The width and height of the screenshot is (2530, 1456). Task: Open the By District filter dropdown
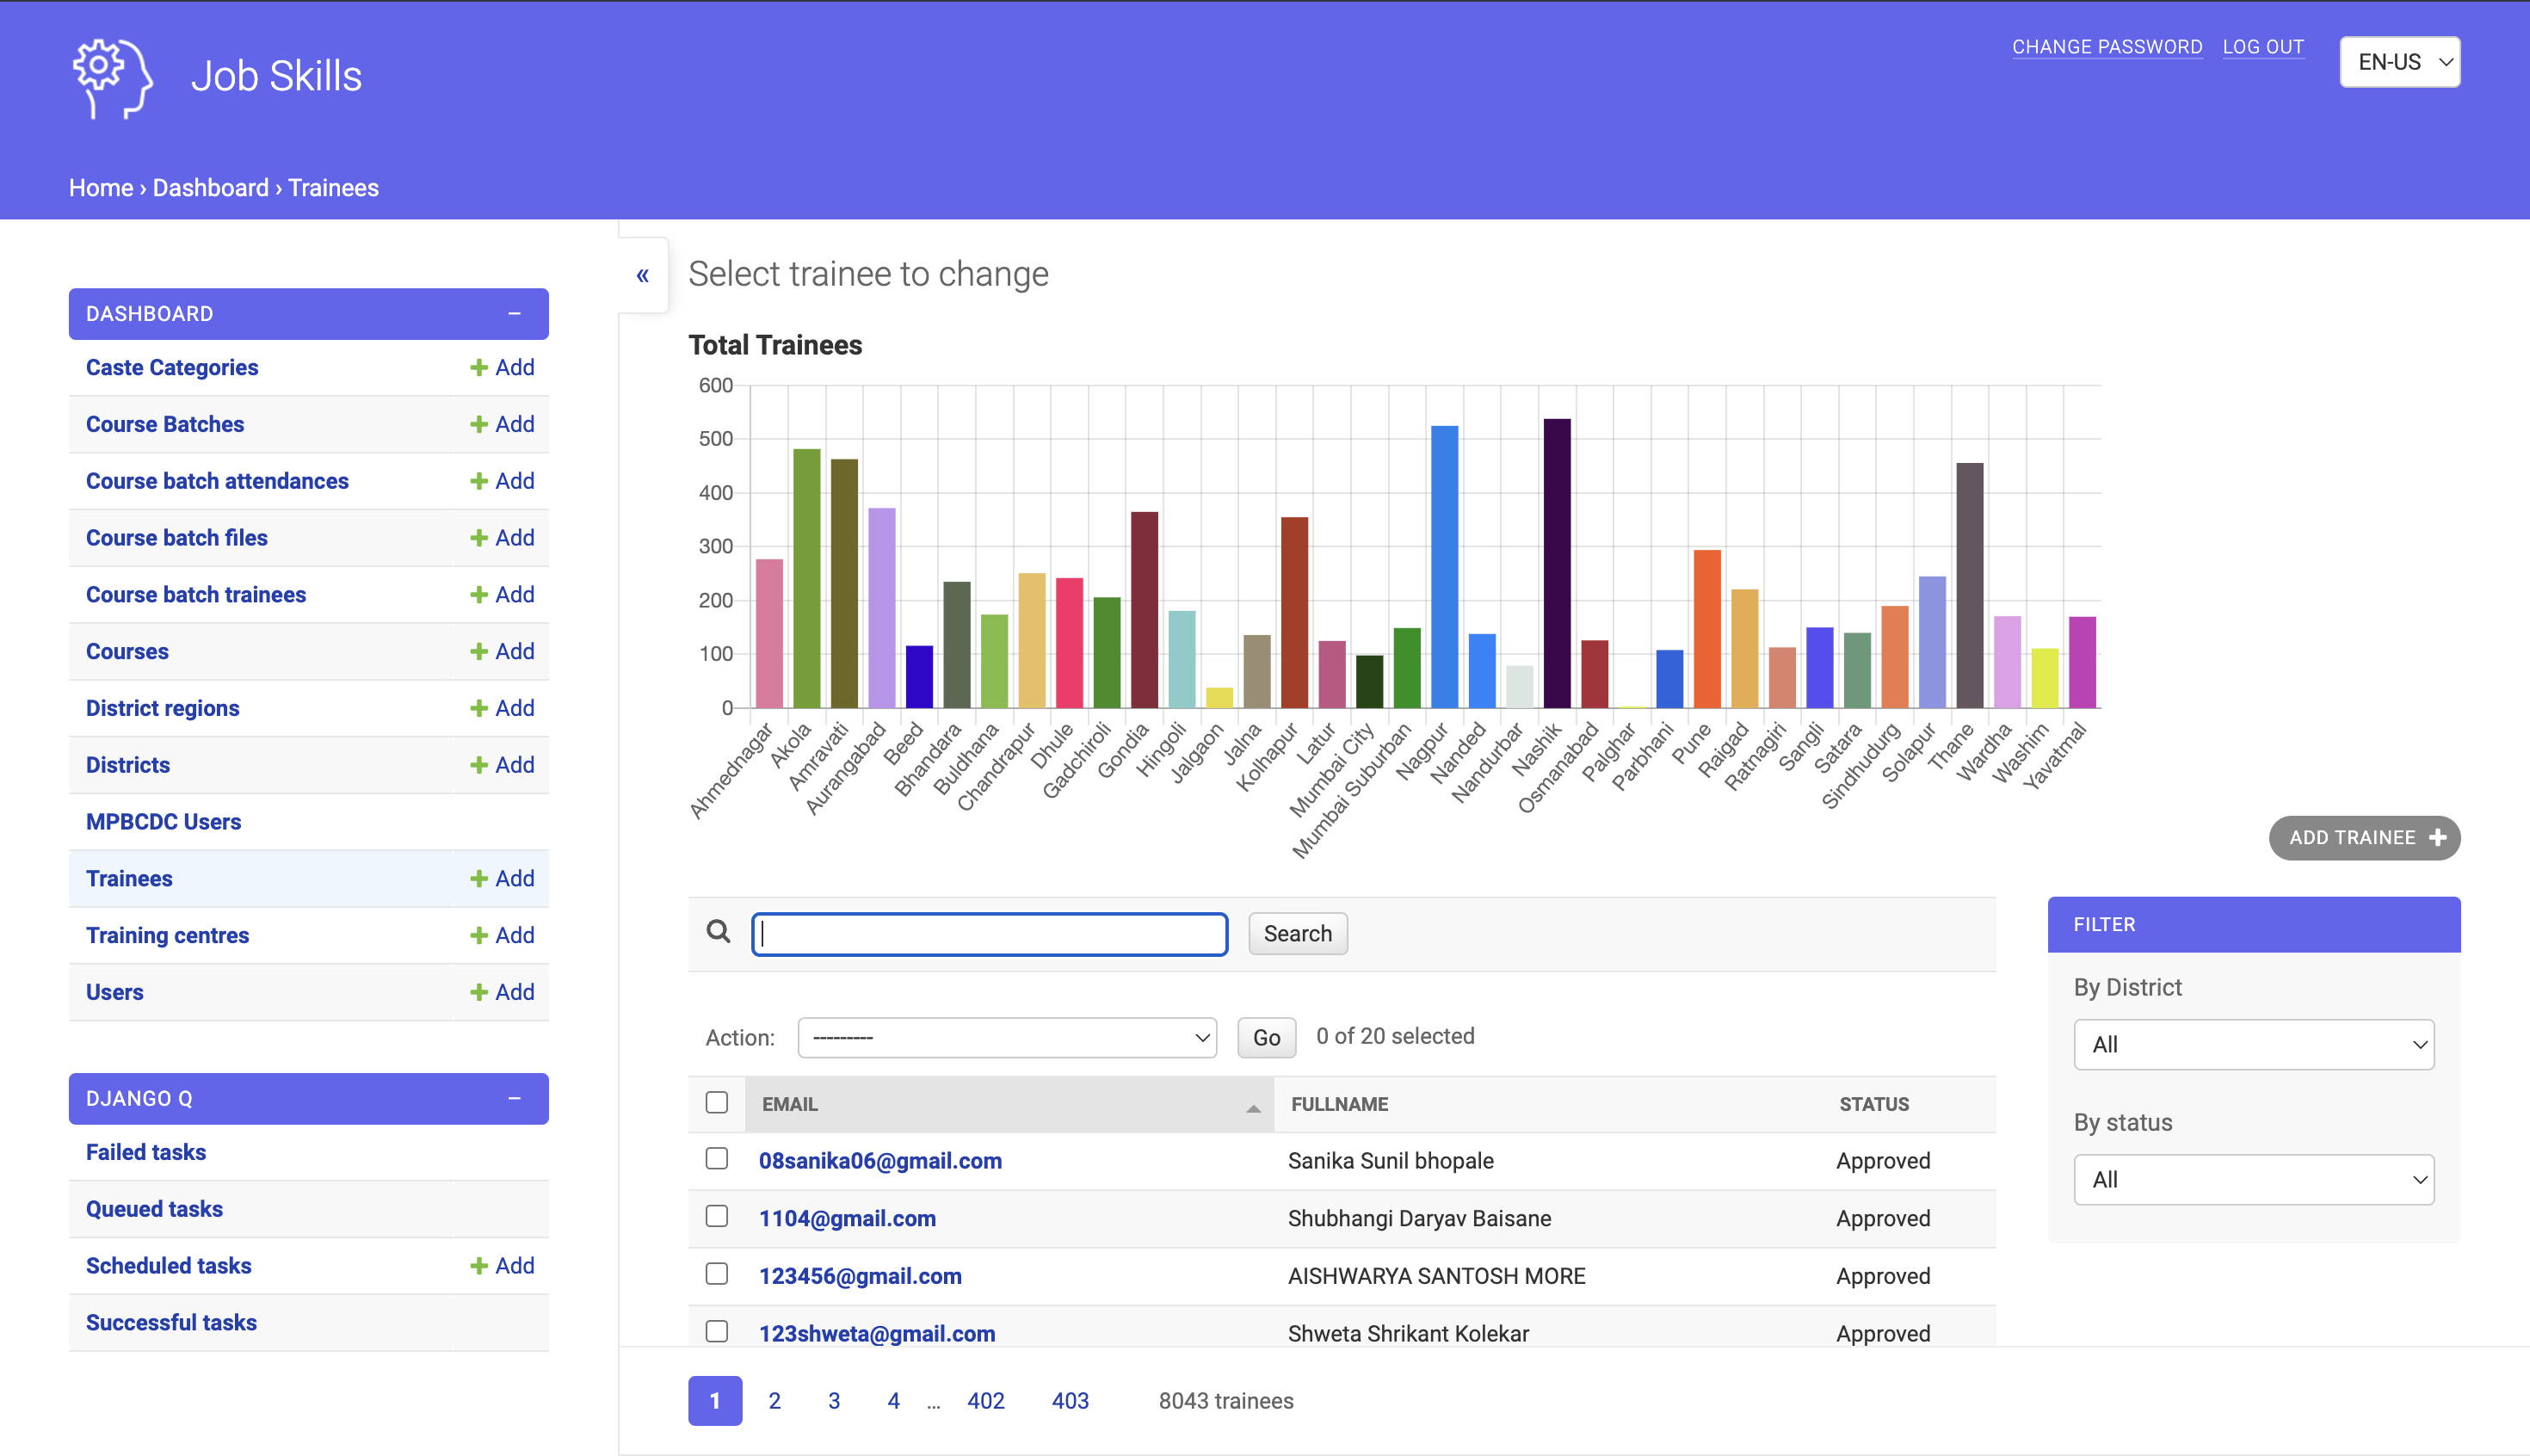(2253, 1044)
